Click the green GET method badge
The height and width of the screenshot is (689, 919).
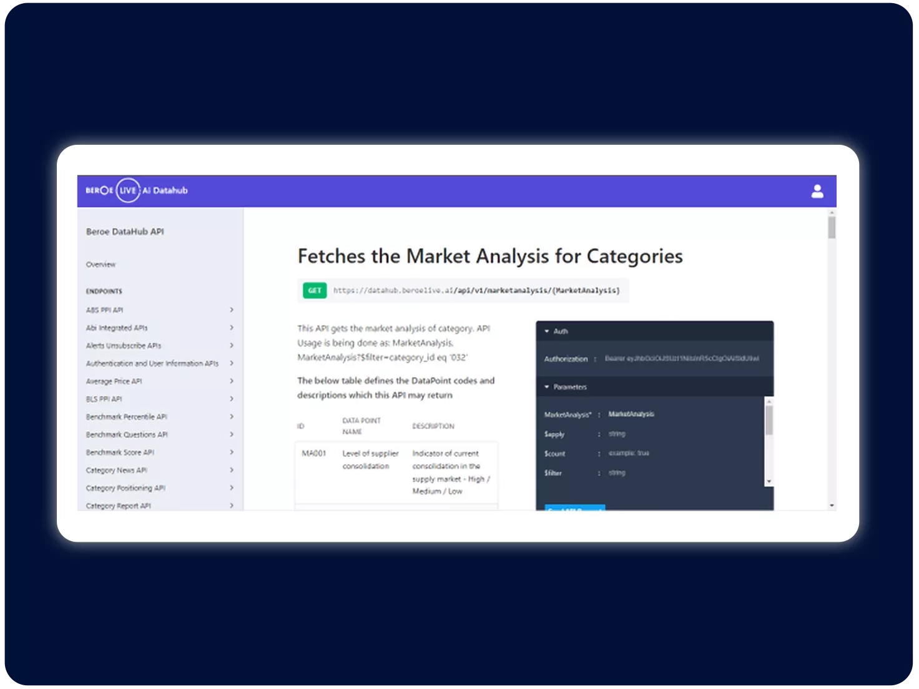point(315,290)
